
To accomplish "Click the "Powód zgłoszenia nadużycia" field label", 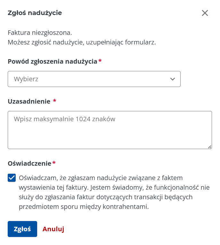I will tap(52, 61).
